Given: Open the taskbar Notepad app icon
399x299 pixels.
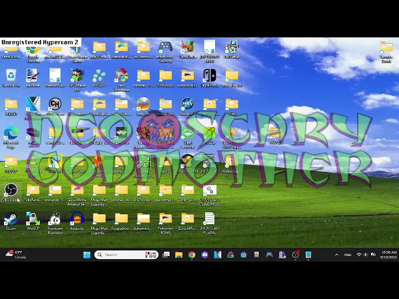Looking at the screenshot, I should click(308, 255).
